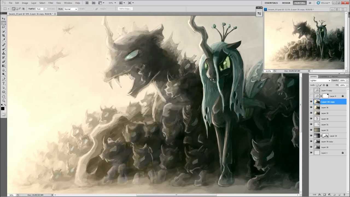Open the Style dropdown set to Normal
The image size is (350, 197).
[71, 9]
